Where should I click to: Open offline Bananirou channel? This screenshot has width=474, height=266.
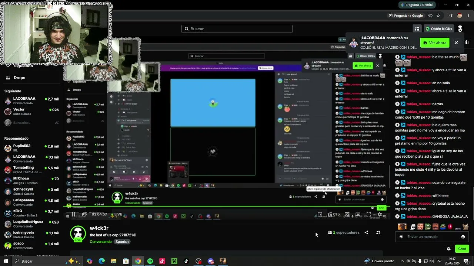(31, 123)
